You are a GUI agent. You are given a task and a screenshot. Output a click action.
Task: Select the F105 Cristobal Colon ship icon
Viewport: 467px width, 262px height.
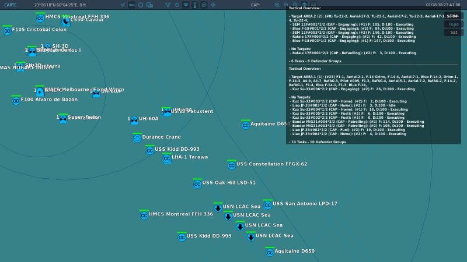click(7, 31)
